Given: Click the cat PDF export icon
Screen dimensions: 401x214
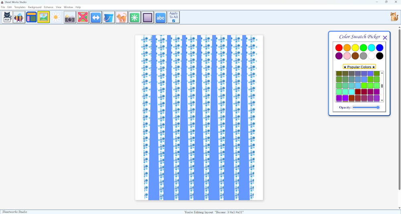Looking at the screenshot, I should 7,17.
